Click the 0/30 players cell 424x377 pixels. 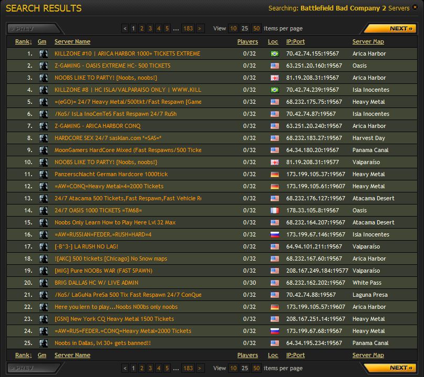click(x=250, y=283)
